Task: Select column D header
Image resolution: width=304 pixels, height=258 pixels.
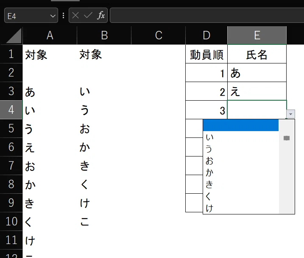Action: (x=206, y=36)
